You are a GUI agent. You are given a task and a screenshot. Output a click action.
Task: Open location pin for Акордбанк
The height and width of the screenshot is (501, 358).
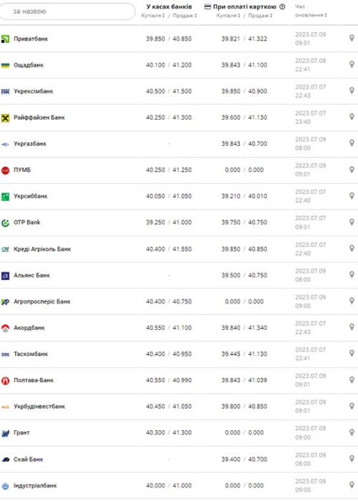click(352, 327)
